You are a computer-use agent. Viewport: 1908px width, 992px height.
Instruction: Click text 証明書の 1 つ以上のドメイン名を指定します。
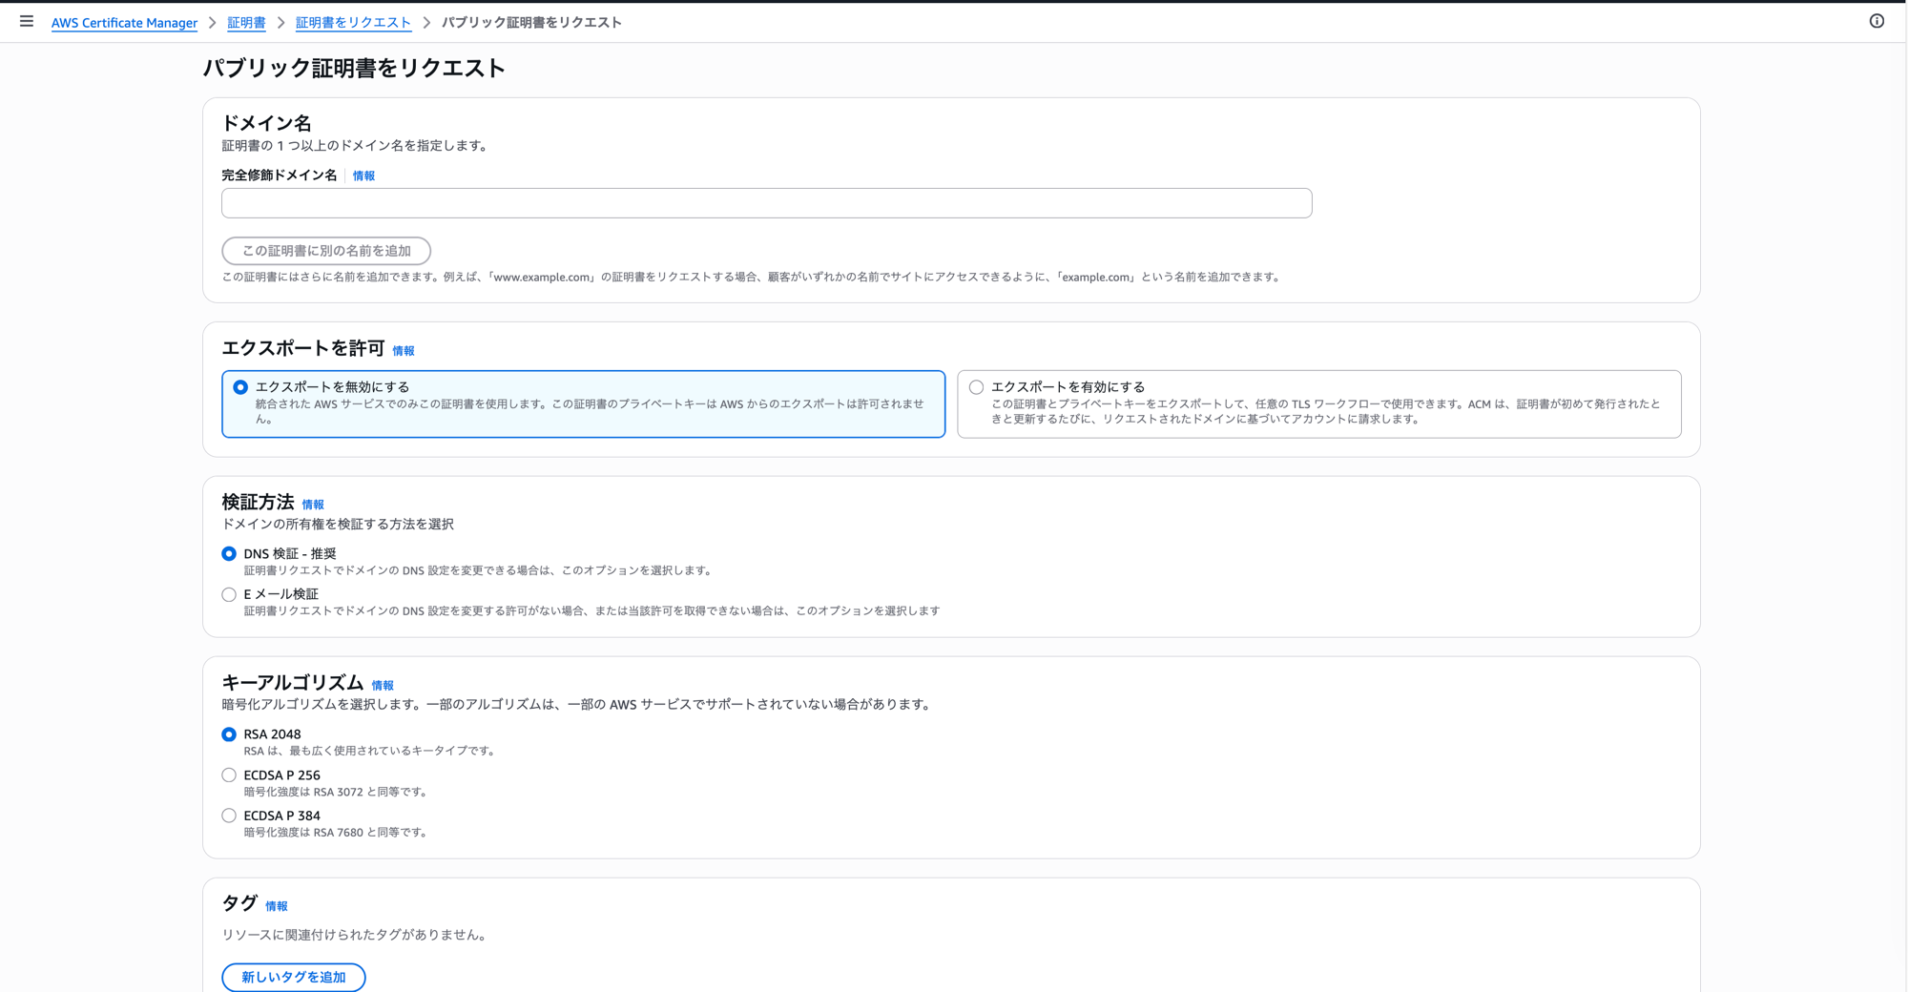(x=357, y=146)
